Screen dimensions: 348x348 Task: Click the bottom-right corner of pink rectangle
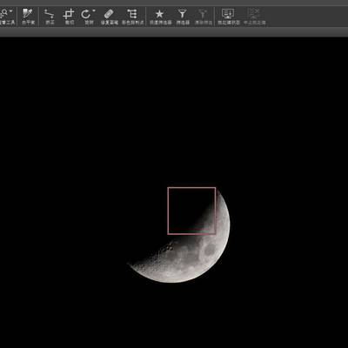(x=215, y=234)
